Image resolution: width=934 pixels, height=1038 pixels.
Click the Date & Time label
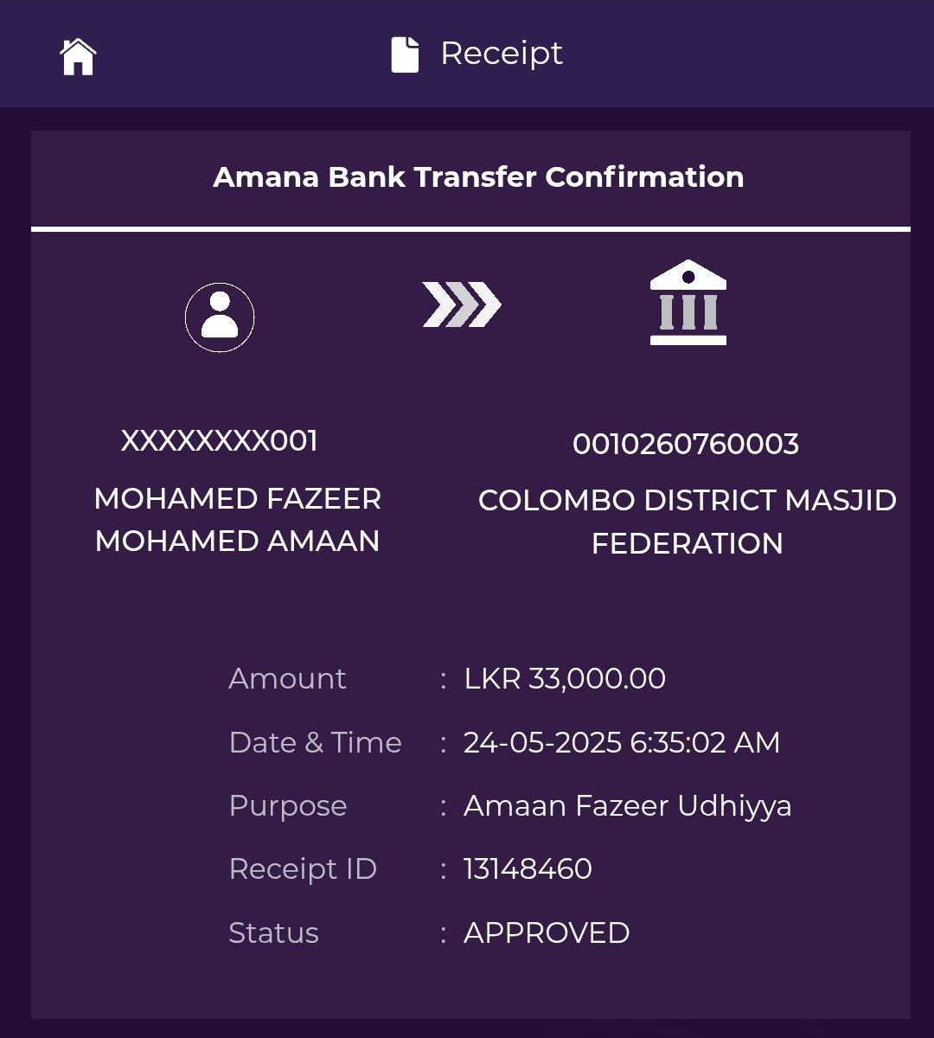pyautogui.click(x=315, y=743)
